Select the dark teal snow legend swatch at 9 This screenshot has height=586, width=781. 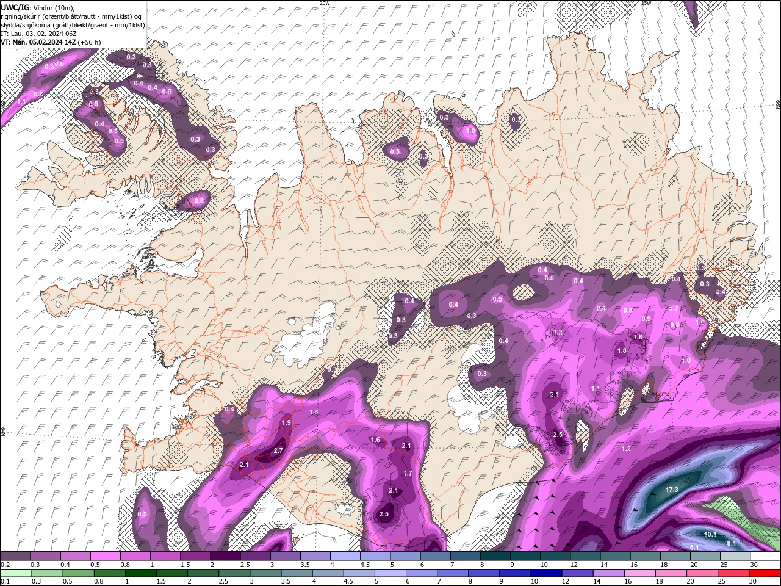point(525,555)
